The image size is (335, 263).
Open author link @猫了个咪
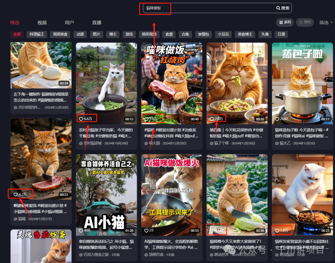tap(219, 143)
